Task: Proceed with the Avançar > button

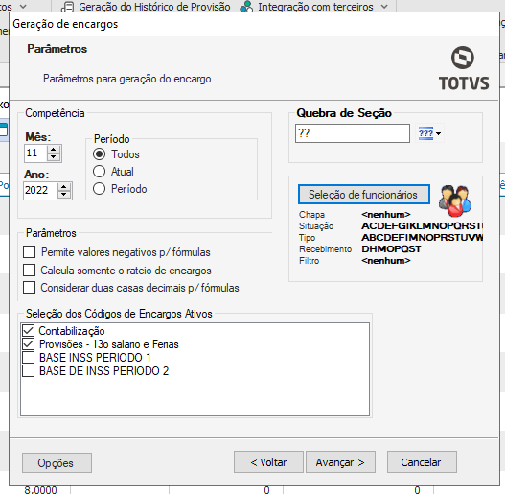Action: point(340,462)
